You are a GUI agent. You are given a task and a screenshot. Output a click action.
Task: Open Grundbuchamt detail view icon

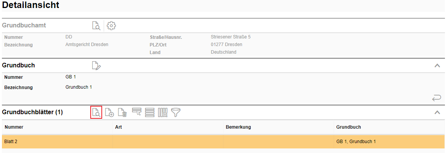[96, 25]
